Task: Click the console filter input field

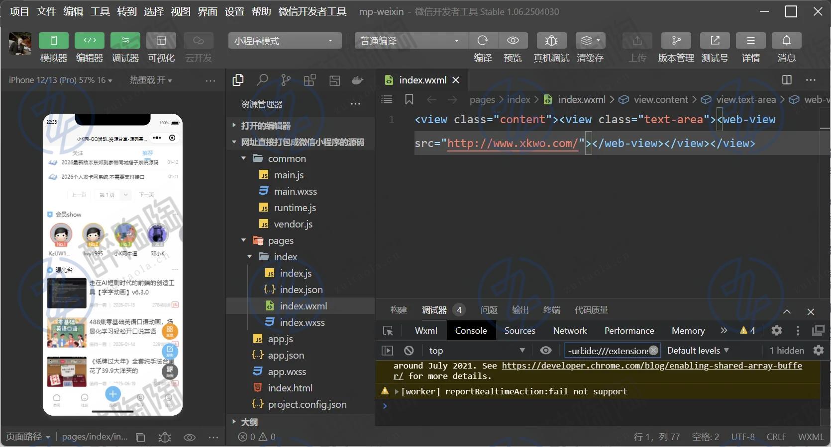Action: click(607, 351)
